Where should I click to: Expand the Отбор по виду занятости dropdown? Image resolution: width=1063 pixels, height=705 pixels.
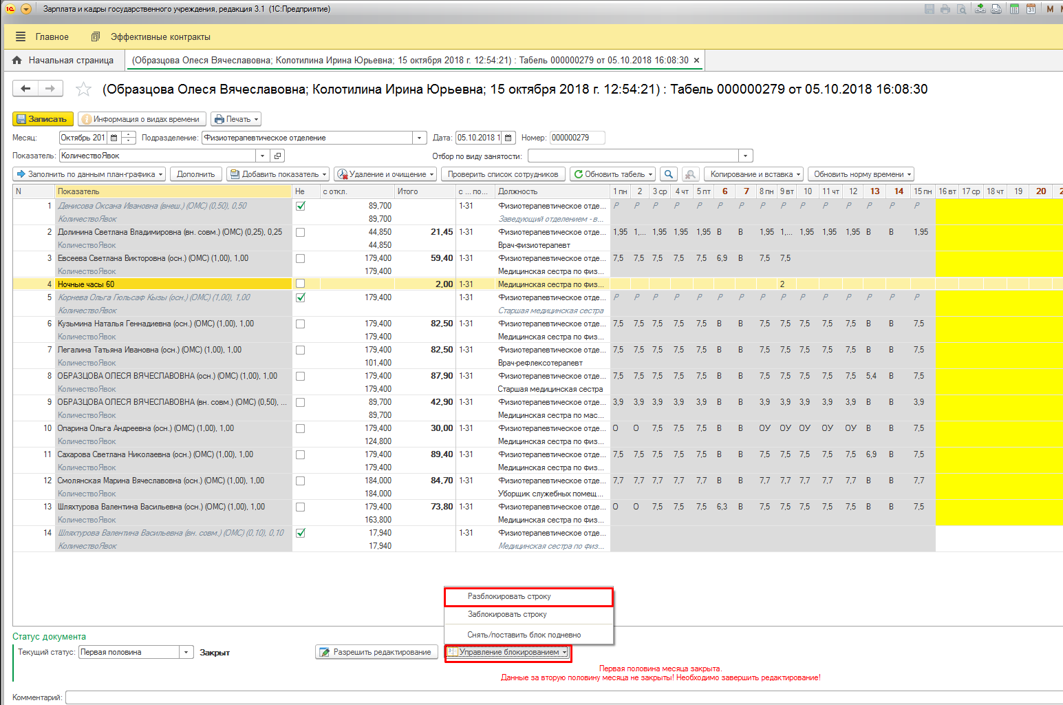click(x=746, y=156)
